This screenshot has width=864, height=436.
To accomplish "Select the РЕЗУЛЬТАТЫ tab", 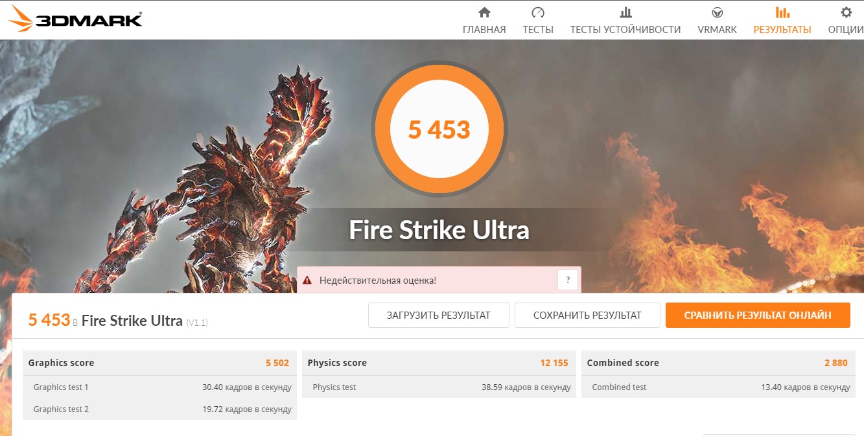I will (782, 29).
